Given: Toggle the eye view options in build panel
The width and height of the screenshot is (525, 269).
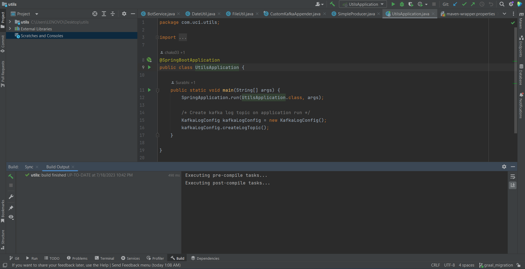Looking at the screenshot, I should pyautogui.click(x=11, y=217).
